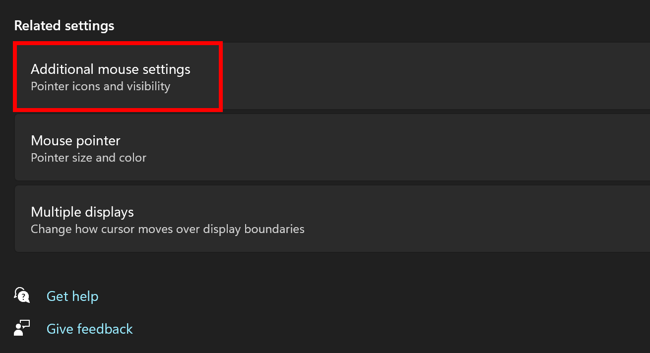Click the 'Pointer icons and visibility' subtitle

click(x=100, y=86)
